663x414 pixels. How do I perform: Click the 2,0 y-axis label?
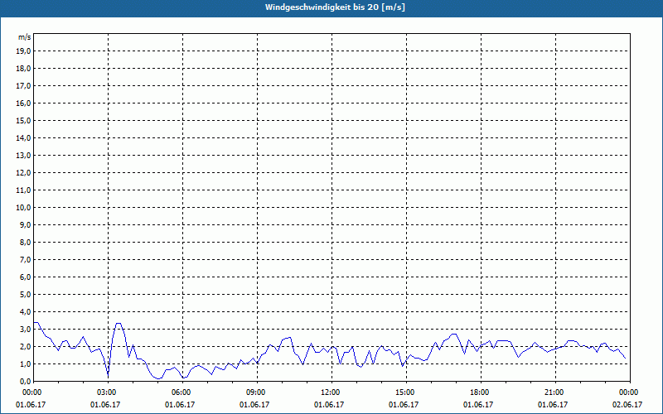coord(26,346)
